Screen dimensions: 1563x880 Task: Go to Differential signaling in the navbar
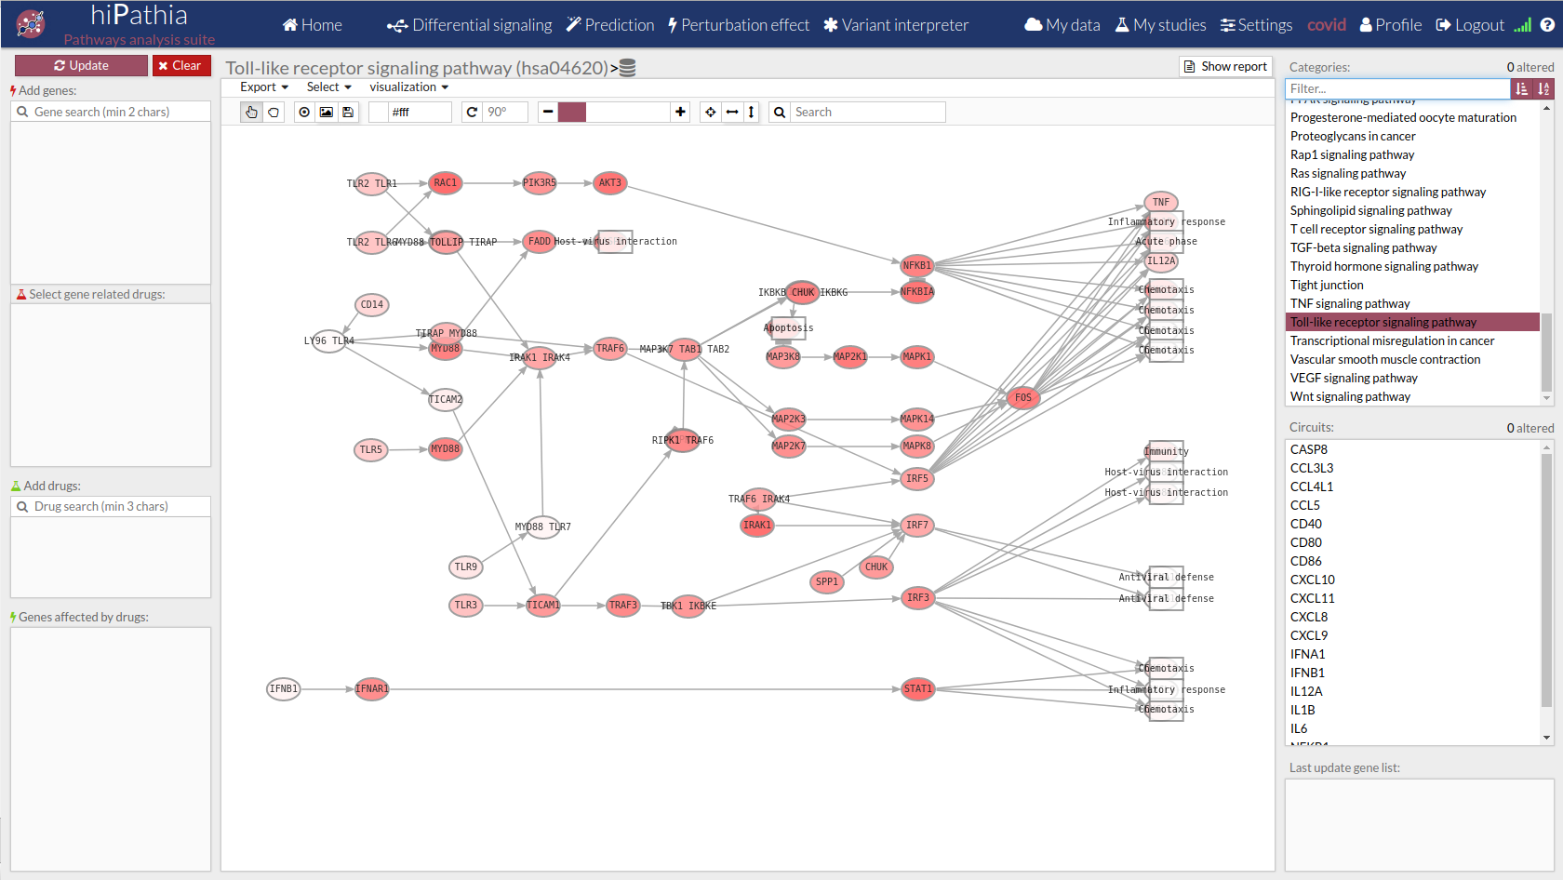pos(470,25)
